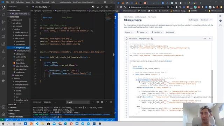The height and width of the screenshot is (126, 224).
Task: Copy the file path in Bitbucket
Action: (x=152, y=38)
